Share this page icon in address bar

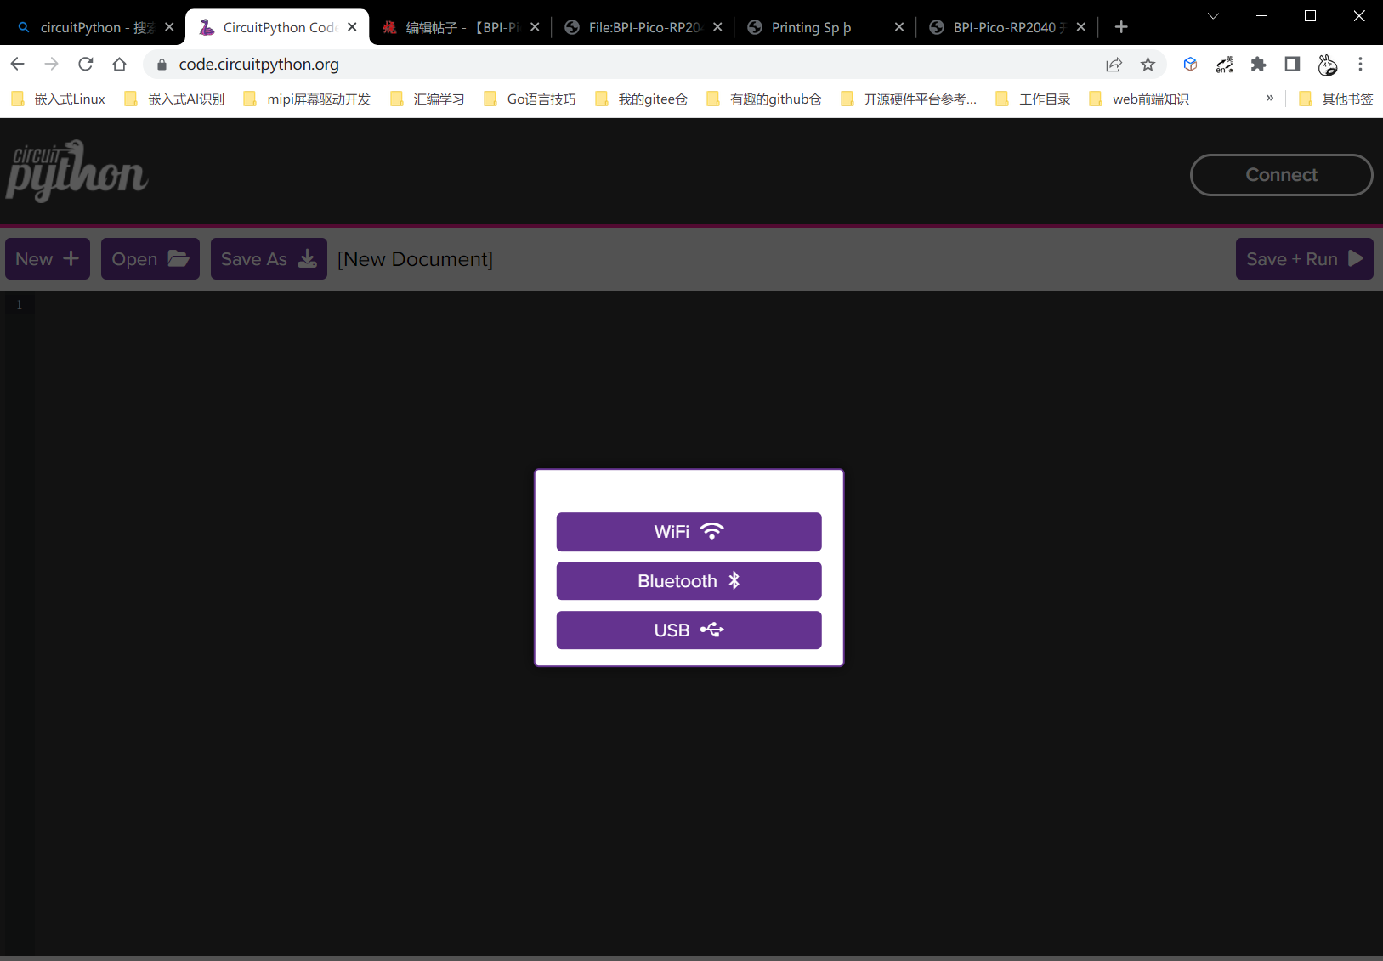click(1114, 65)
